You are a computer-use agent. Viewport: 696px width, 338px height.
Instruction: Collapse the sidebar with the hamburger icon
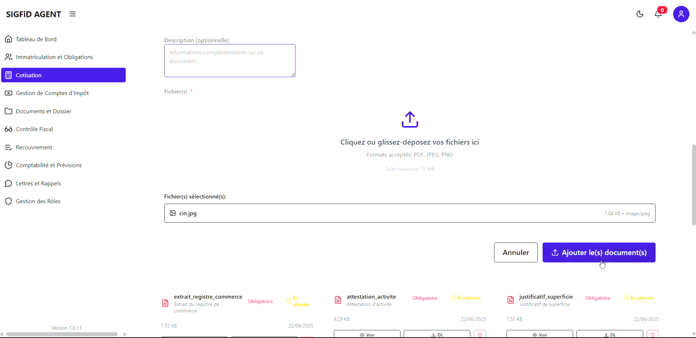(x=72, y=14)
